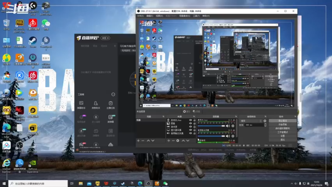Open 房管助手 tool in 直播伴侣 window
332x187 pixels.
click(96, 105)
